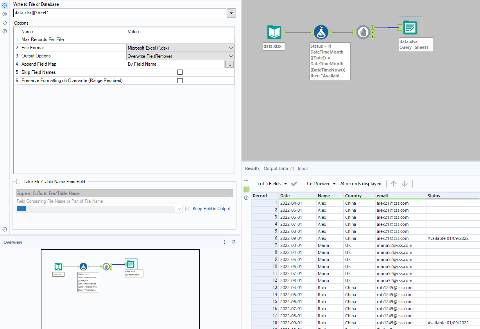Pin the Overview panel
Viewport: 480px width, 329px height.
click(234, 242)
